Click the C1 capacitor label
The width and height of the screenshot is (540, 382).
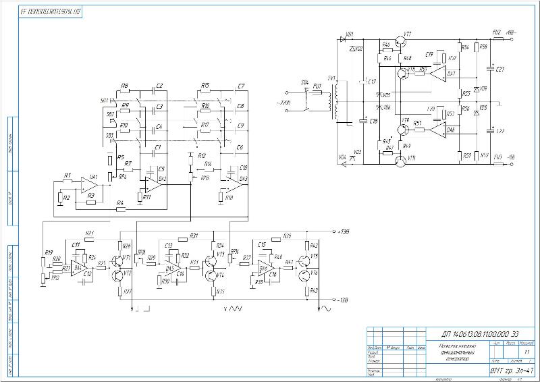tap(158, 147)
